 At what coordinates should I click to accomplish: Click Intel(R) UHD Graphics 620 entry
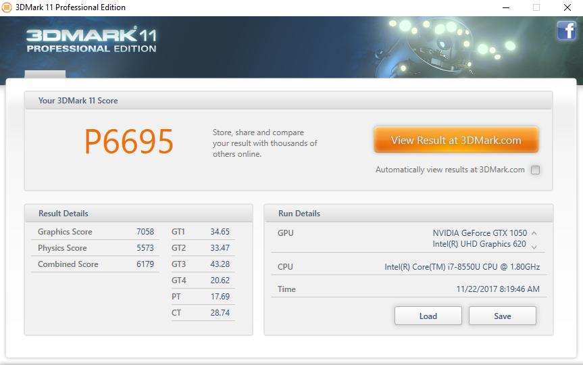[479, 244]
